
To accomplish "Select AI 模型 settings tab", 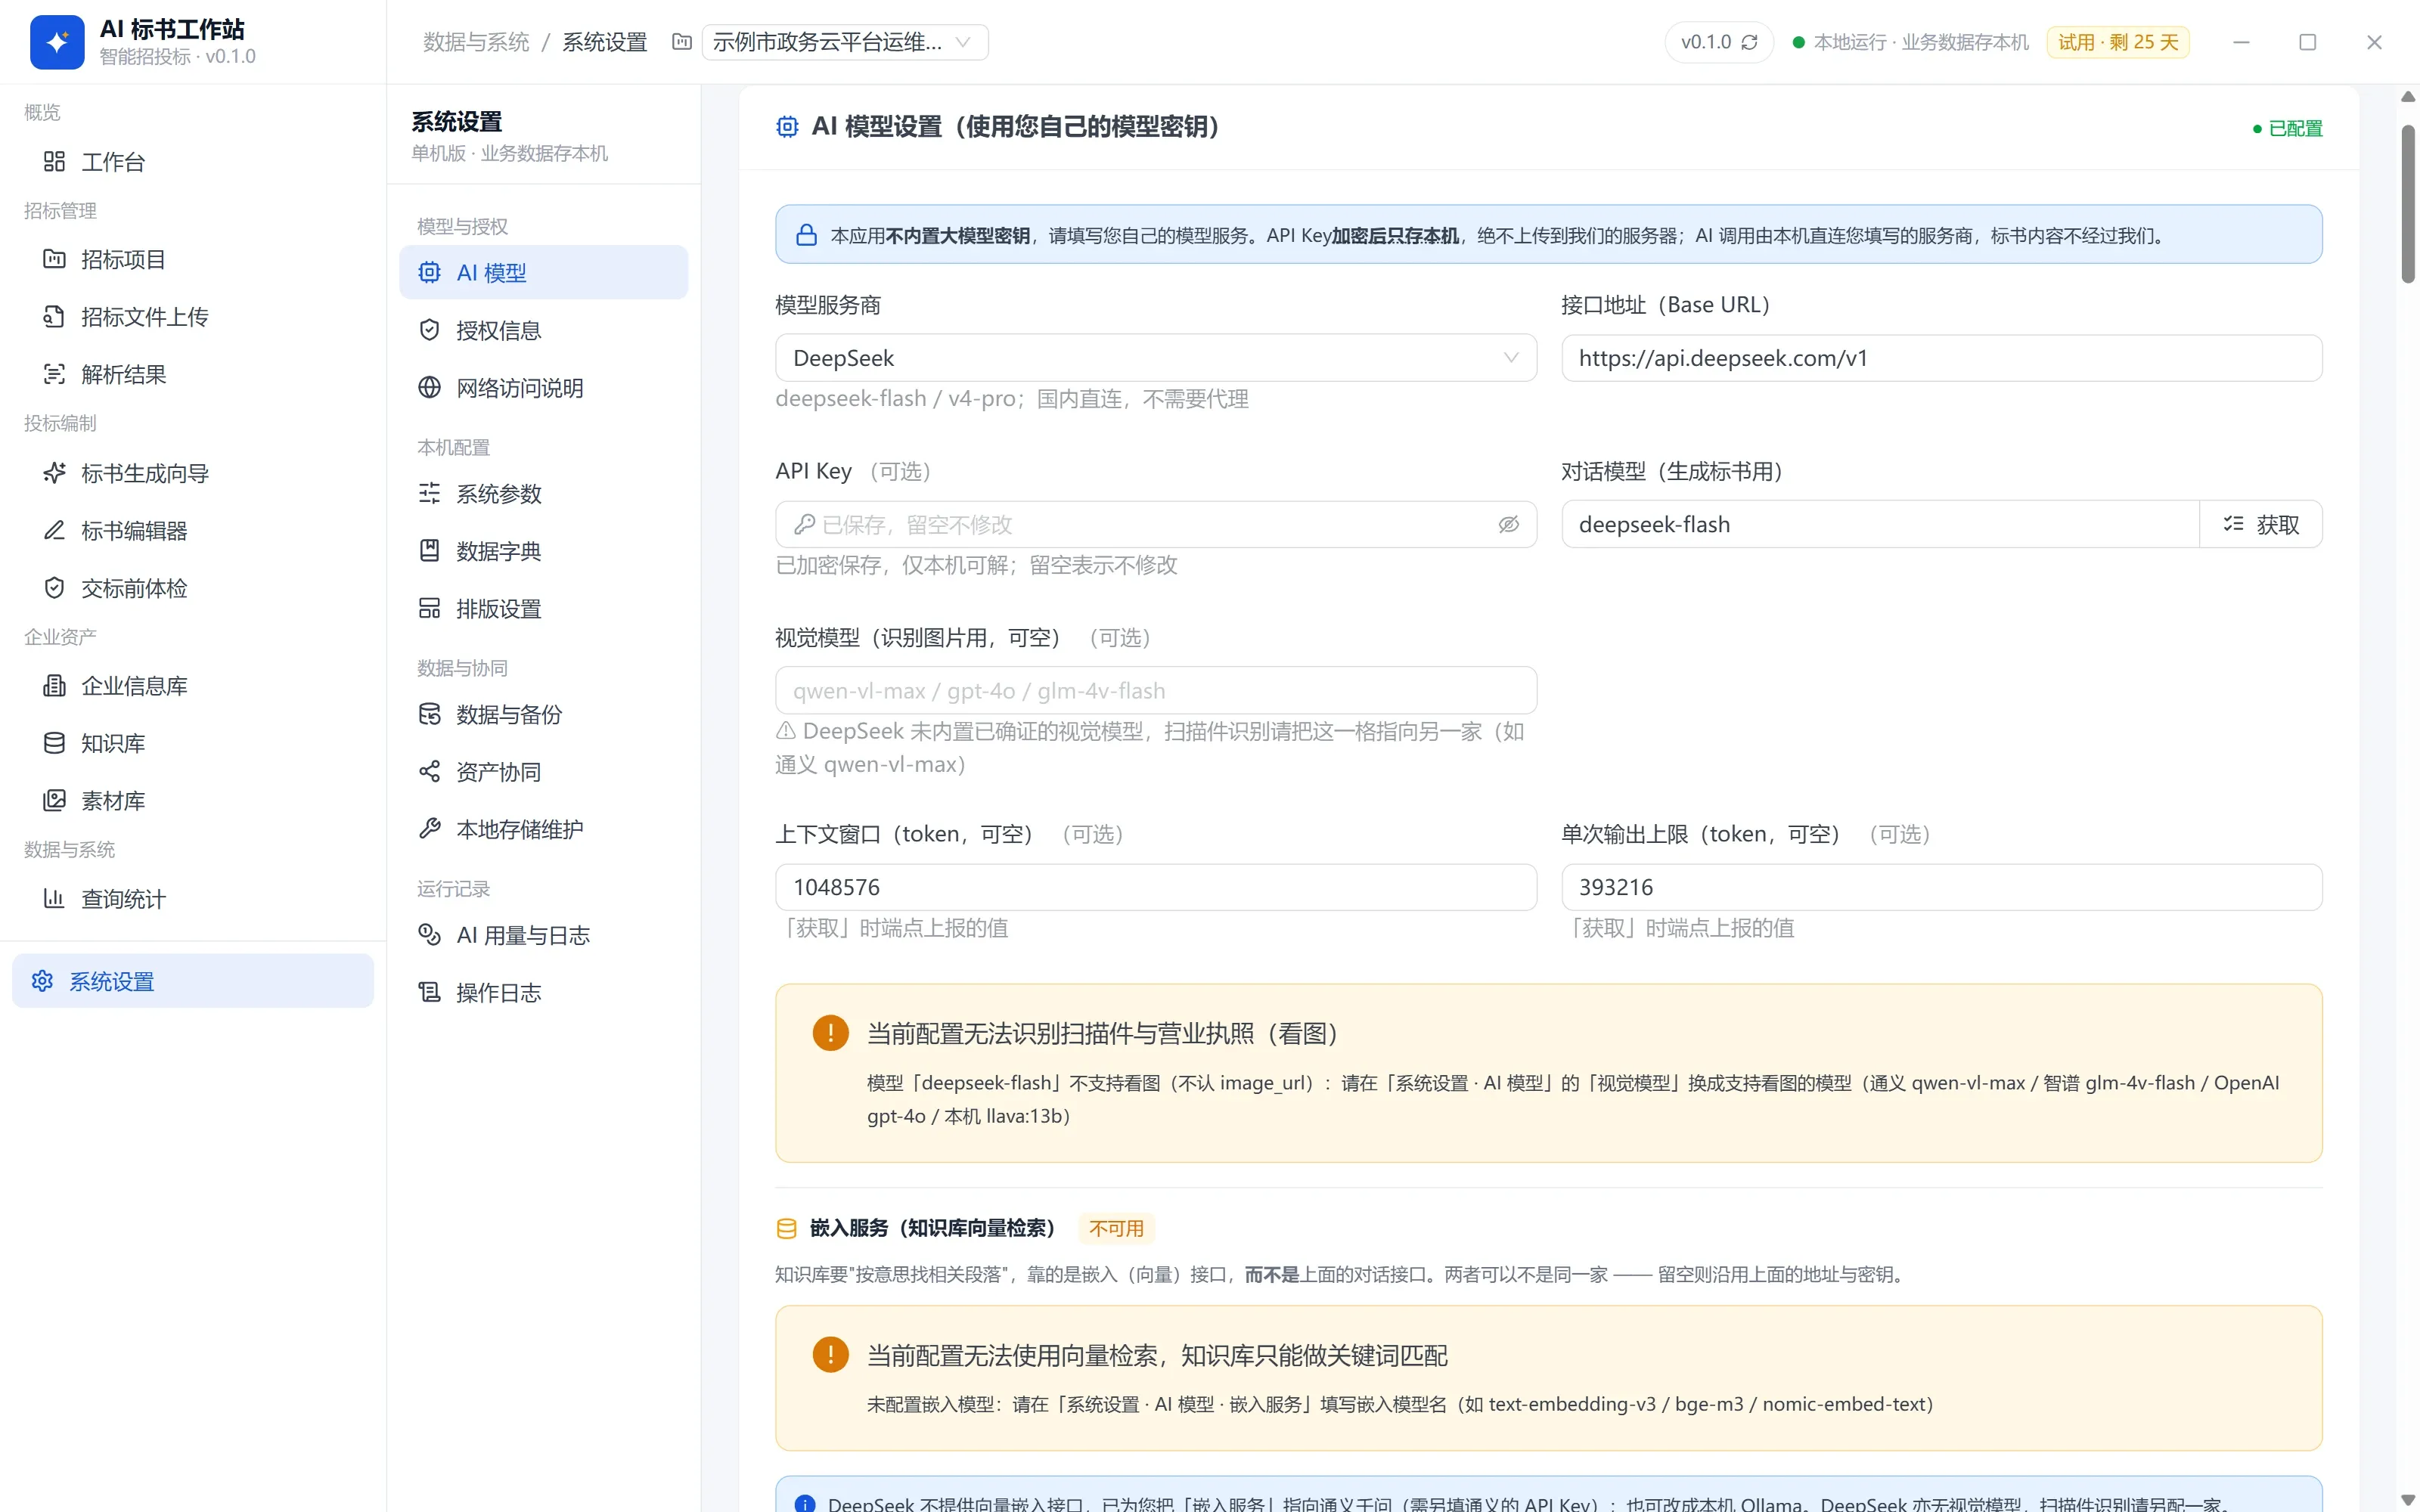I will pyautogui.click(x=543, y=272).
